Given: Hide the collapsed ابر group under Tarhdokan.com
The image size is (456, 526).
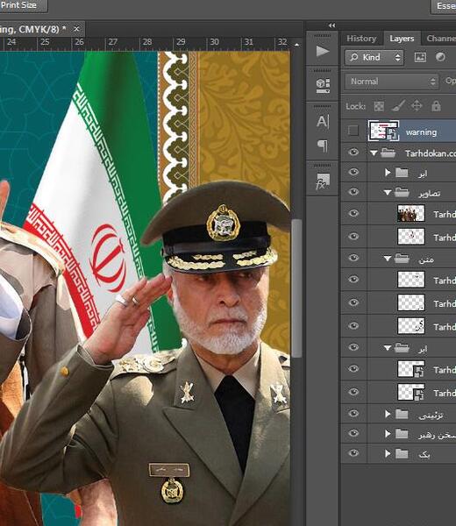Looking at the screenshot, I should (x=353, y=172).
